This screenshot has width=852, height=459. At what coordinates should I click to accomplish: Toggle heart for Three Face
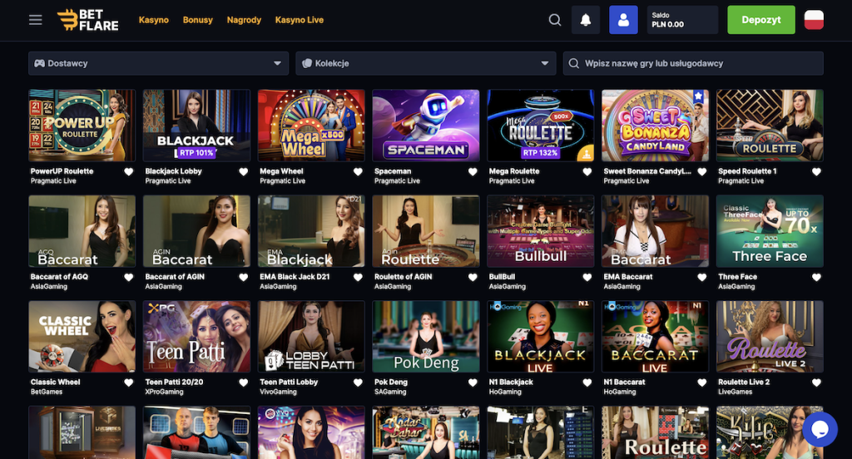tap(817, 277)
